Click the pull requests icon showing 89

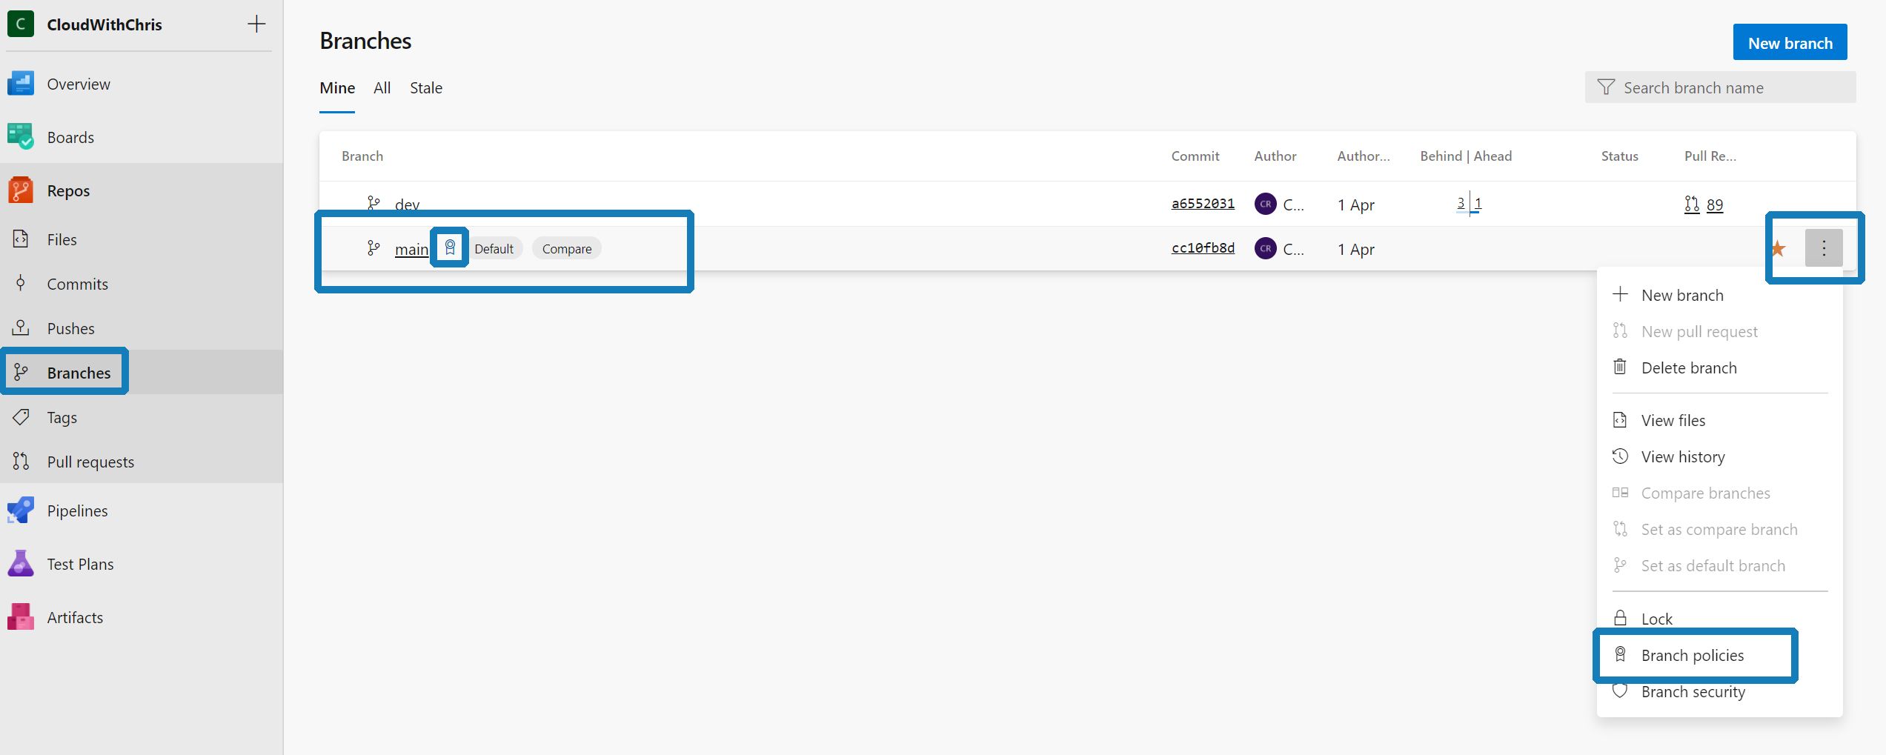click(x=1704, y=204)
